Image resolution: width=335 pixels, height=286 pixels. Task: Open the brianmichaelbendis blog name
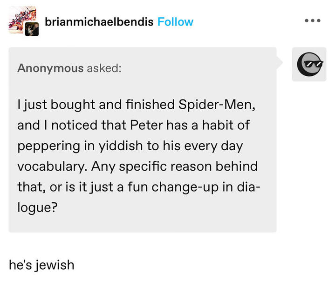(100, 22)
